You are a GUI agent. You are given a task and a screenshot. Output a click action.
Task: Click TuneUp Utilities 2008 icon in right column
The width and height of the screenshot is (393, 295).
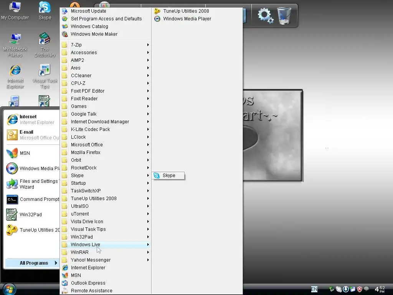coord(157,11)
